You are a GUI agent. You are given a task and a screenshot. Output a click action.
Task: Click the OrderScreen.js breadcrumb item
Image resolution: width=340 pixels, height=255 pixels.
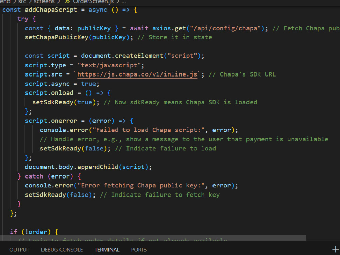pos(93,2)
